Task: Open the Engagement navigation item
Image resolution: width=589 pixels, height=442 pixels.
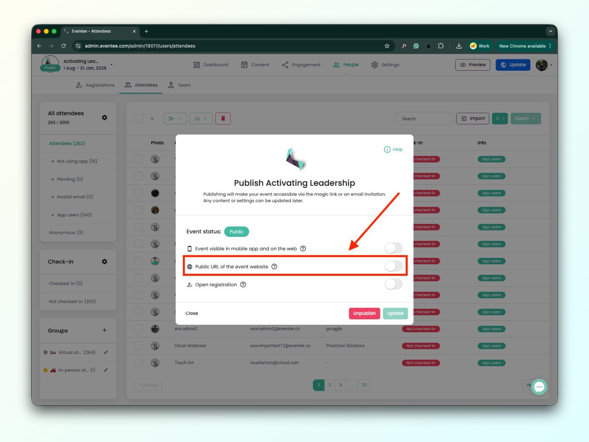Action: tap(301, 65)
